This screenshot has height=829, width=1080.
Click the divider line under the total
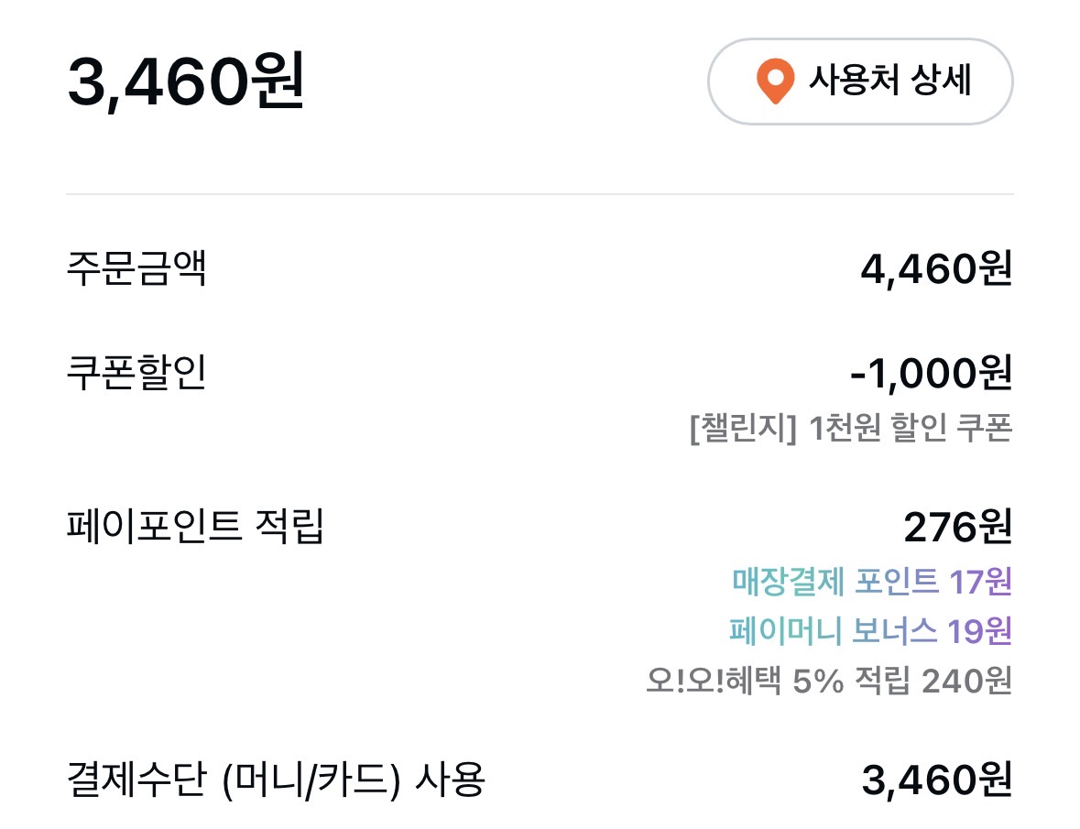coord(540,194)
